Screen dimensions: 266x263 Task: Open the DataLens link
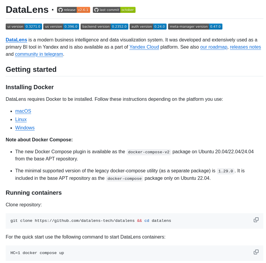point(16,40)
